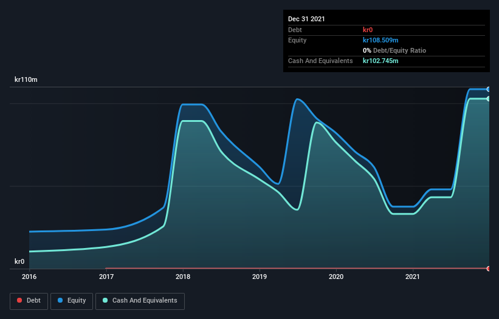Click Cash And Equivalents label in tooltip

pyautogui.click(x=320, y=61)
